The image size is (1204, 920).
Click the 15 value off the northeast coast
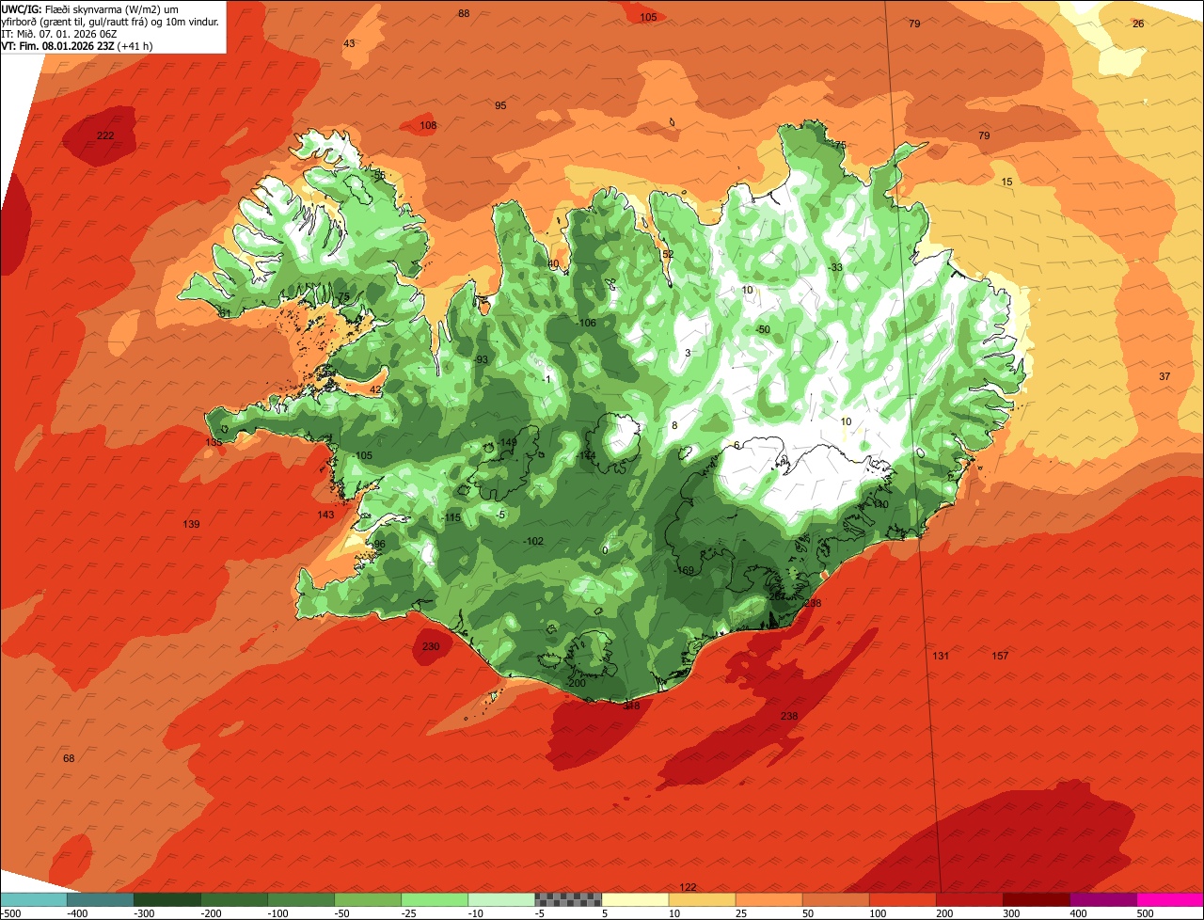[1006, 182]
